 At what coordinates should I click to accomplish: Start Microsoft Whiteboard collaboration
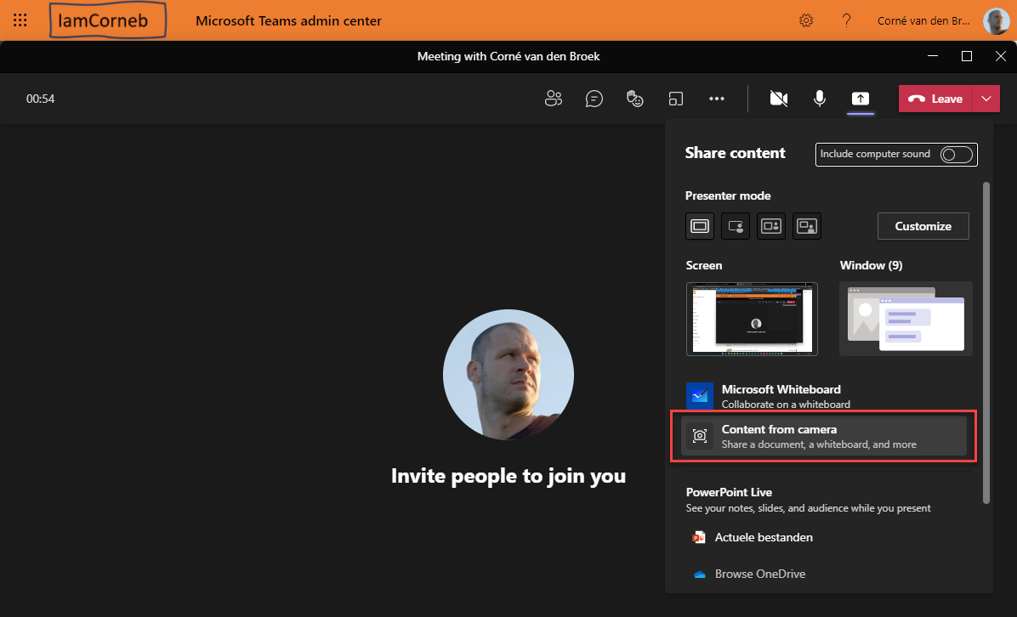tap(825, 396)
